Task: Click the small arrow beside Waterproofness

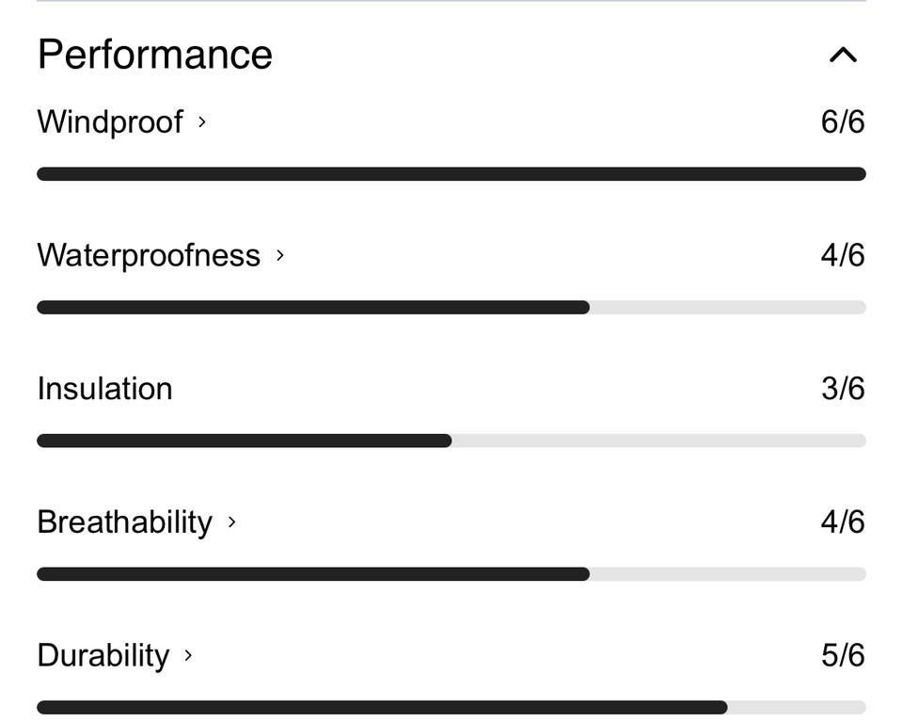Action: (x=279, y=255)
